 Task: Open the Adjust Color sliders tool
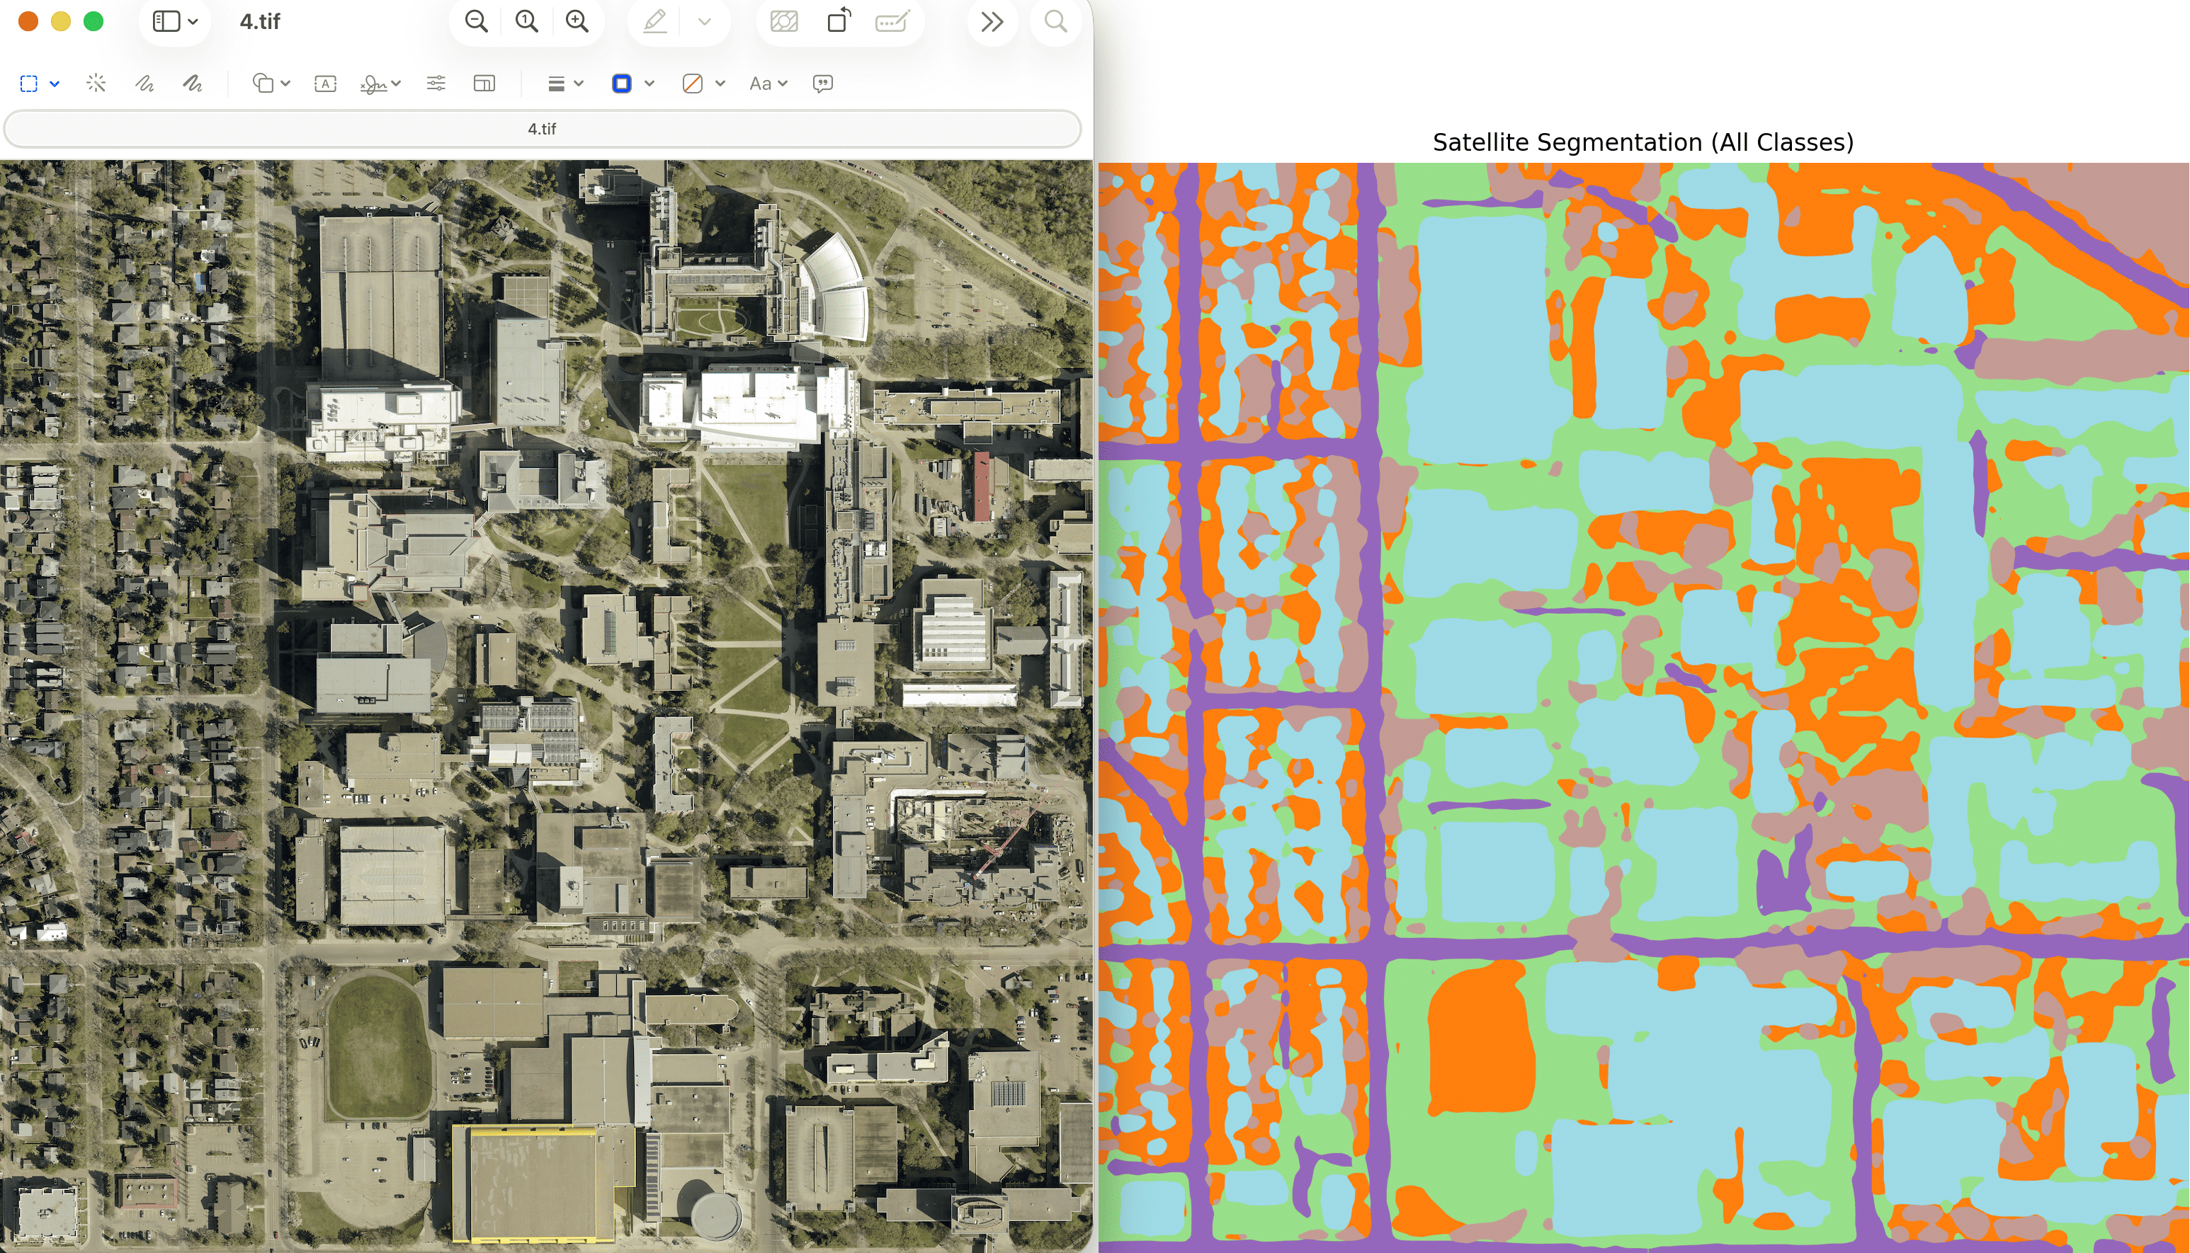click(x=436, y=84)
